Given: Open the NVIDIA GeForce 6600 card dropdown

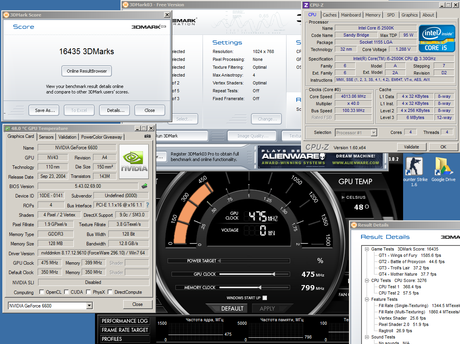Looking at the screenshot, I should tap(89, 306).
